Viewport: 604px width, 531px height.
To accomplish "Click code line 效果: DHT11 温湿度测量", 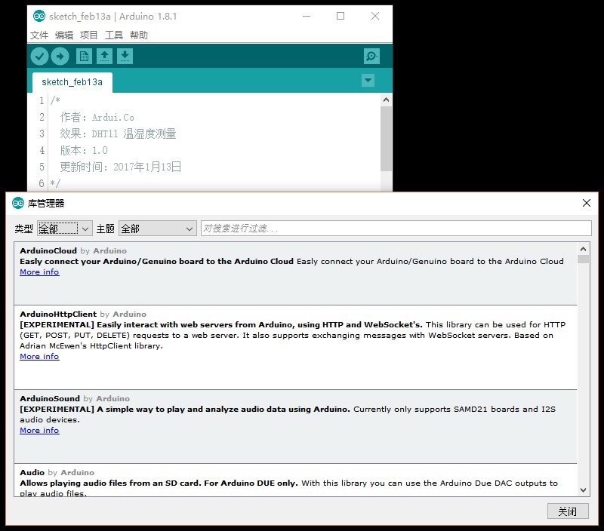I will pos(118,134).
